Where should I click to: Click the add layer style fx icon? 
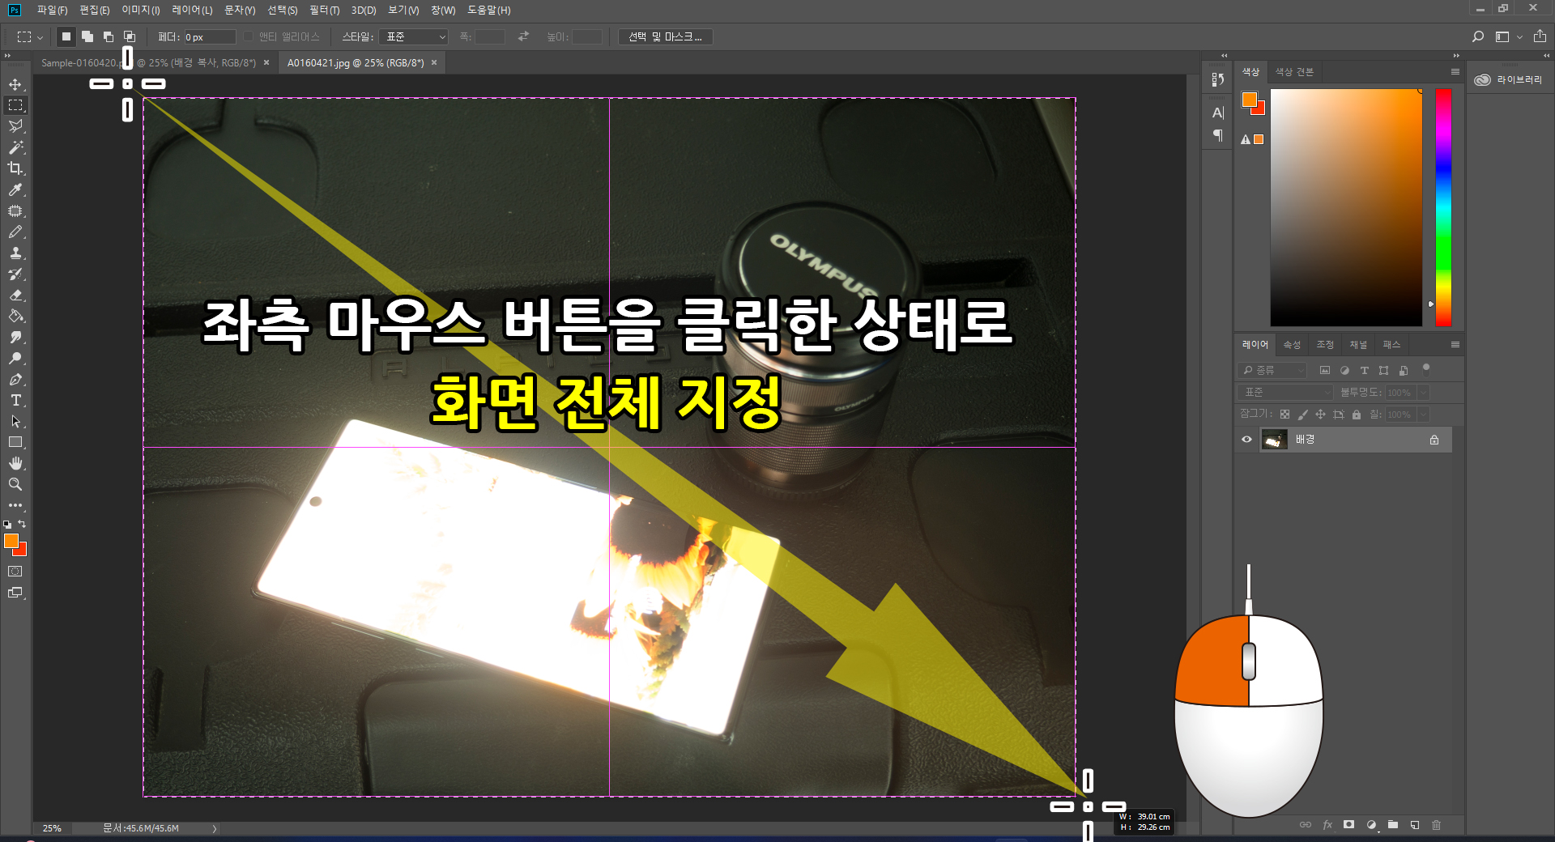point(1327,825)
